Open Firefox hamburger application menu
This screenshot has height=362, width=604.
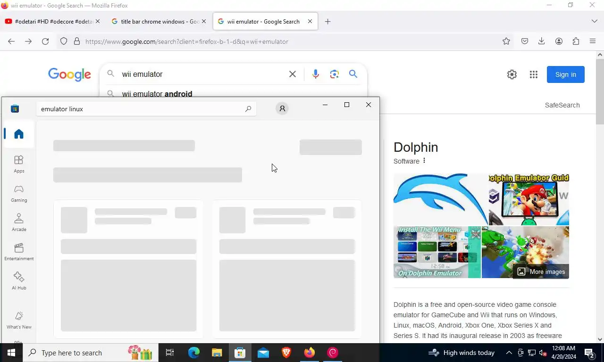[593, 41]
